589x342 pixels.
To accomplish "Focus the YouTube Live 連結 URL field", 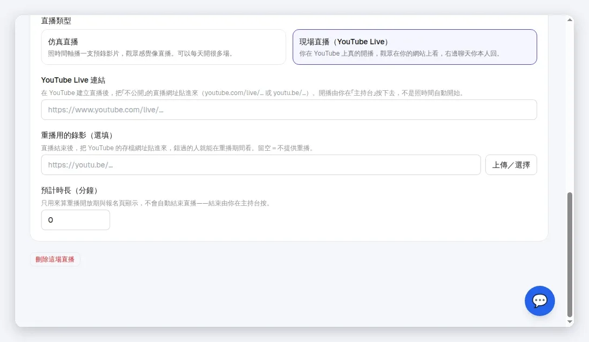I will [289, 110].
